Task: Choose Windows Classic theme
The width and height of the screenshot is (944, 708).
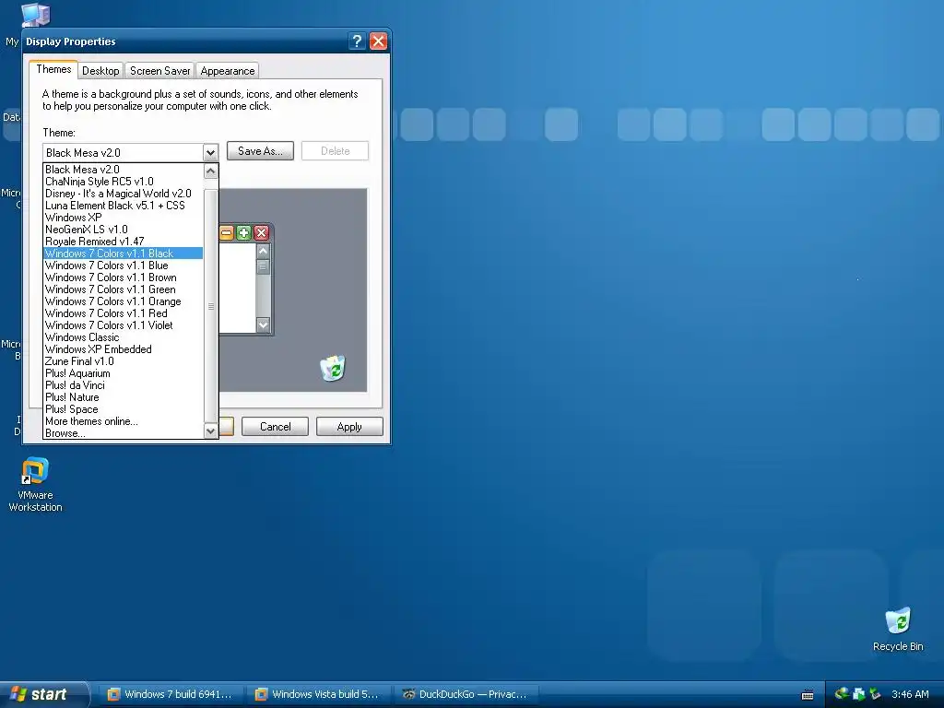Action: (123, 337)
